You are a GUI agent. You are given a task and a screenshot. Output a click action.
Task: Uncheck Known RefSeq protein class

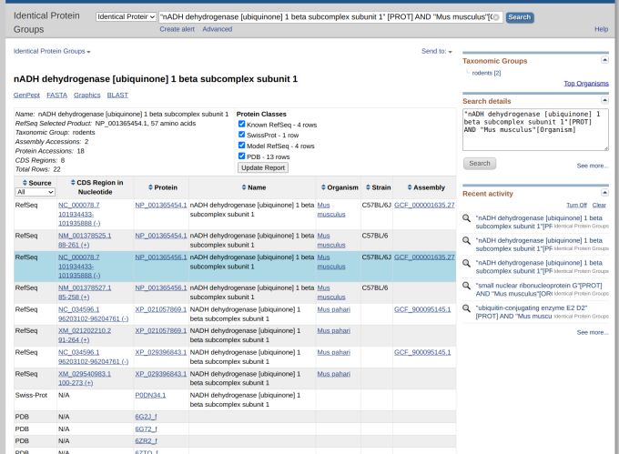pos(242,124)
